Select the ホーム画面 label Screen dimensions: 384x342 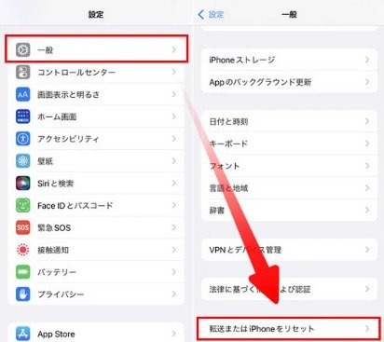click(57, 116)
